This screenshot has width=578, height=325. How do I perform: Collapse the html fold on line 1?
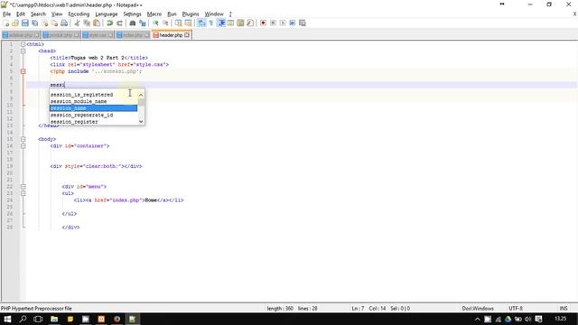click(x=23, y=44)
